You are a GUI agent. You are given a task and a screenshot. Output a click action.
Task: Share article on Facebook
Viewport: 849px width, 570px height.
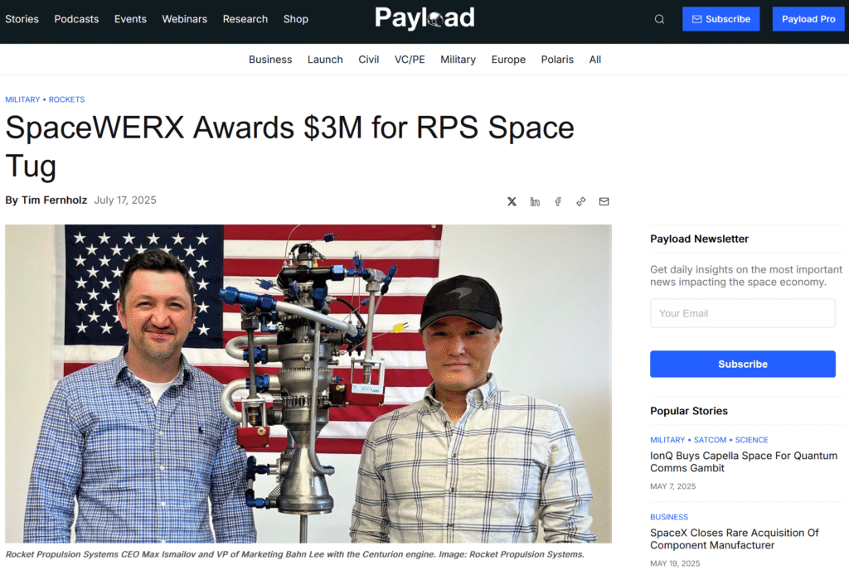point(558,201)
